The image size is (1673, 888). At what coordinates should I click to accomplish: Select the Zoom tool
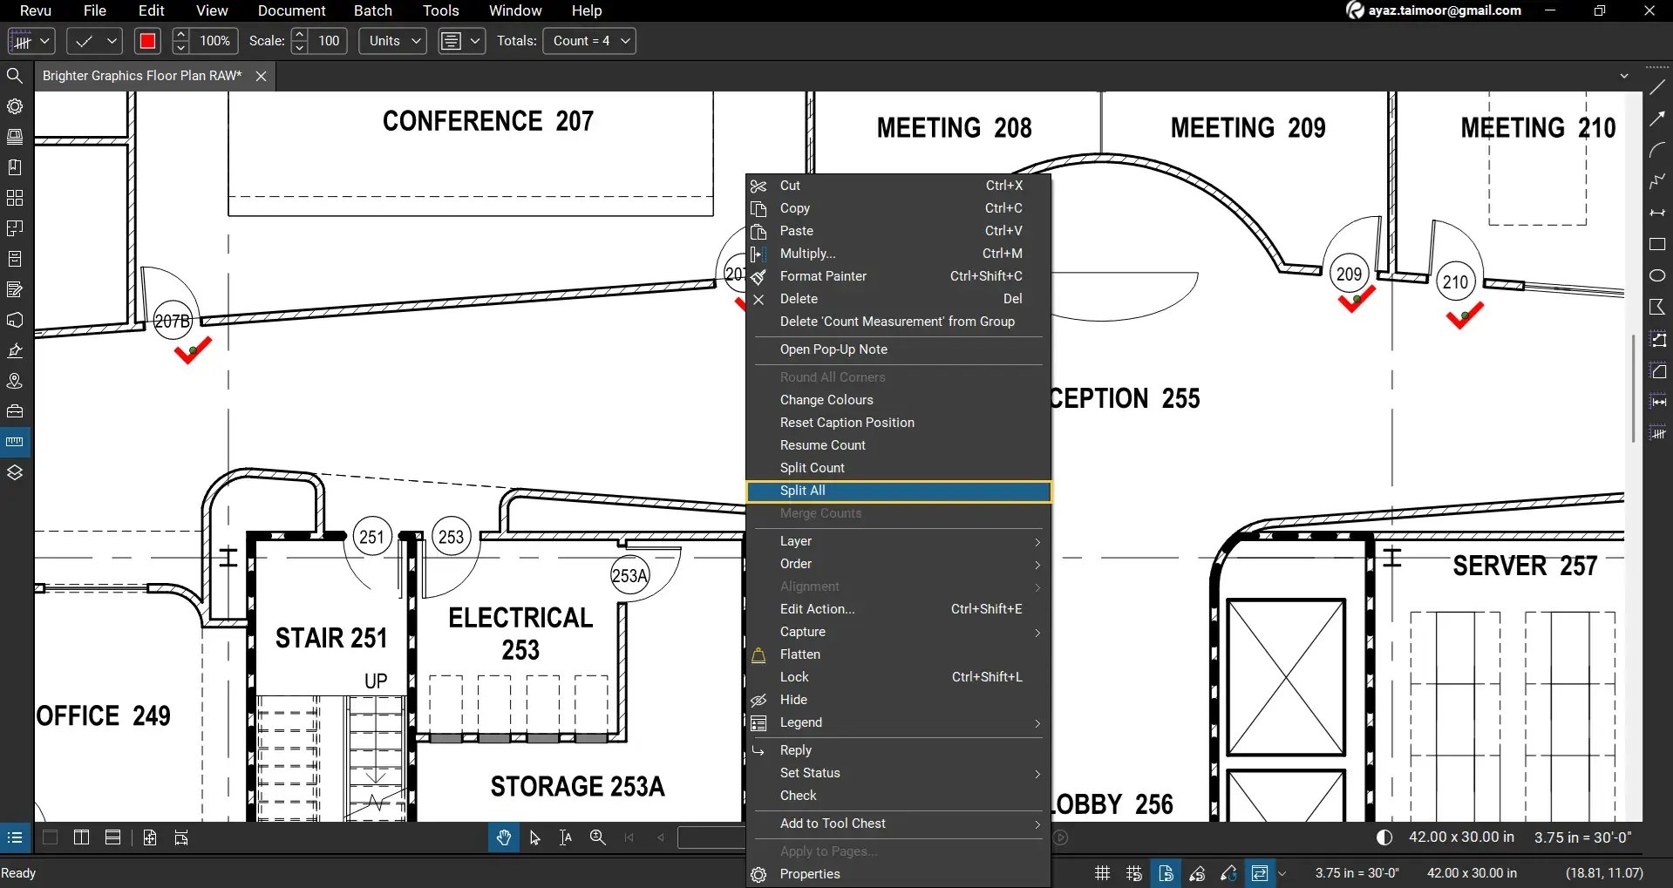[x=597, y=837]
